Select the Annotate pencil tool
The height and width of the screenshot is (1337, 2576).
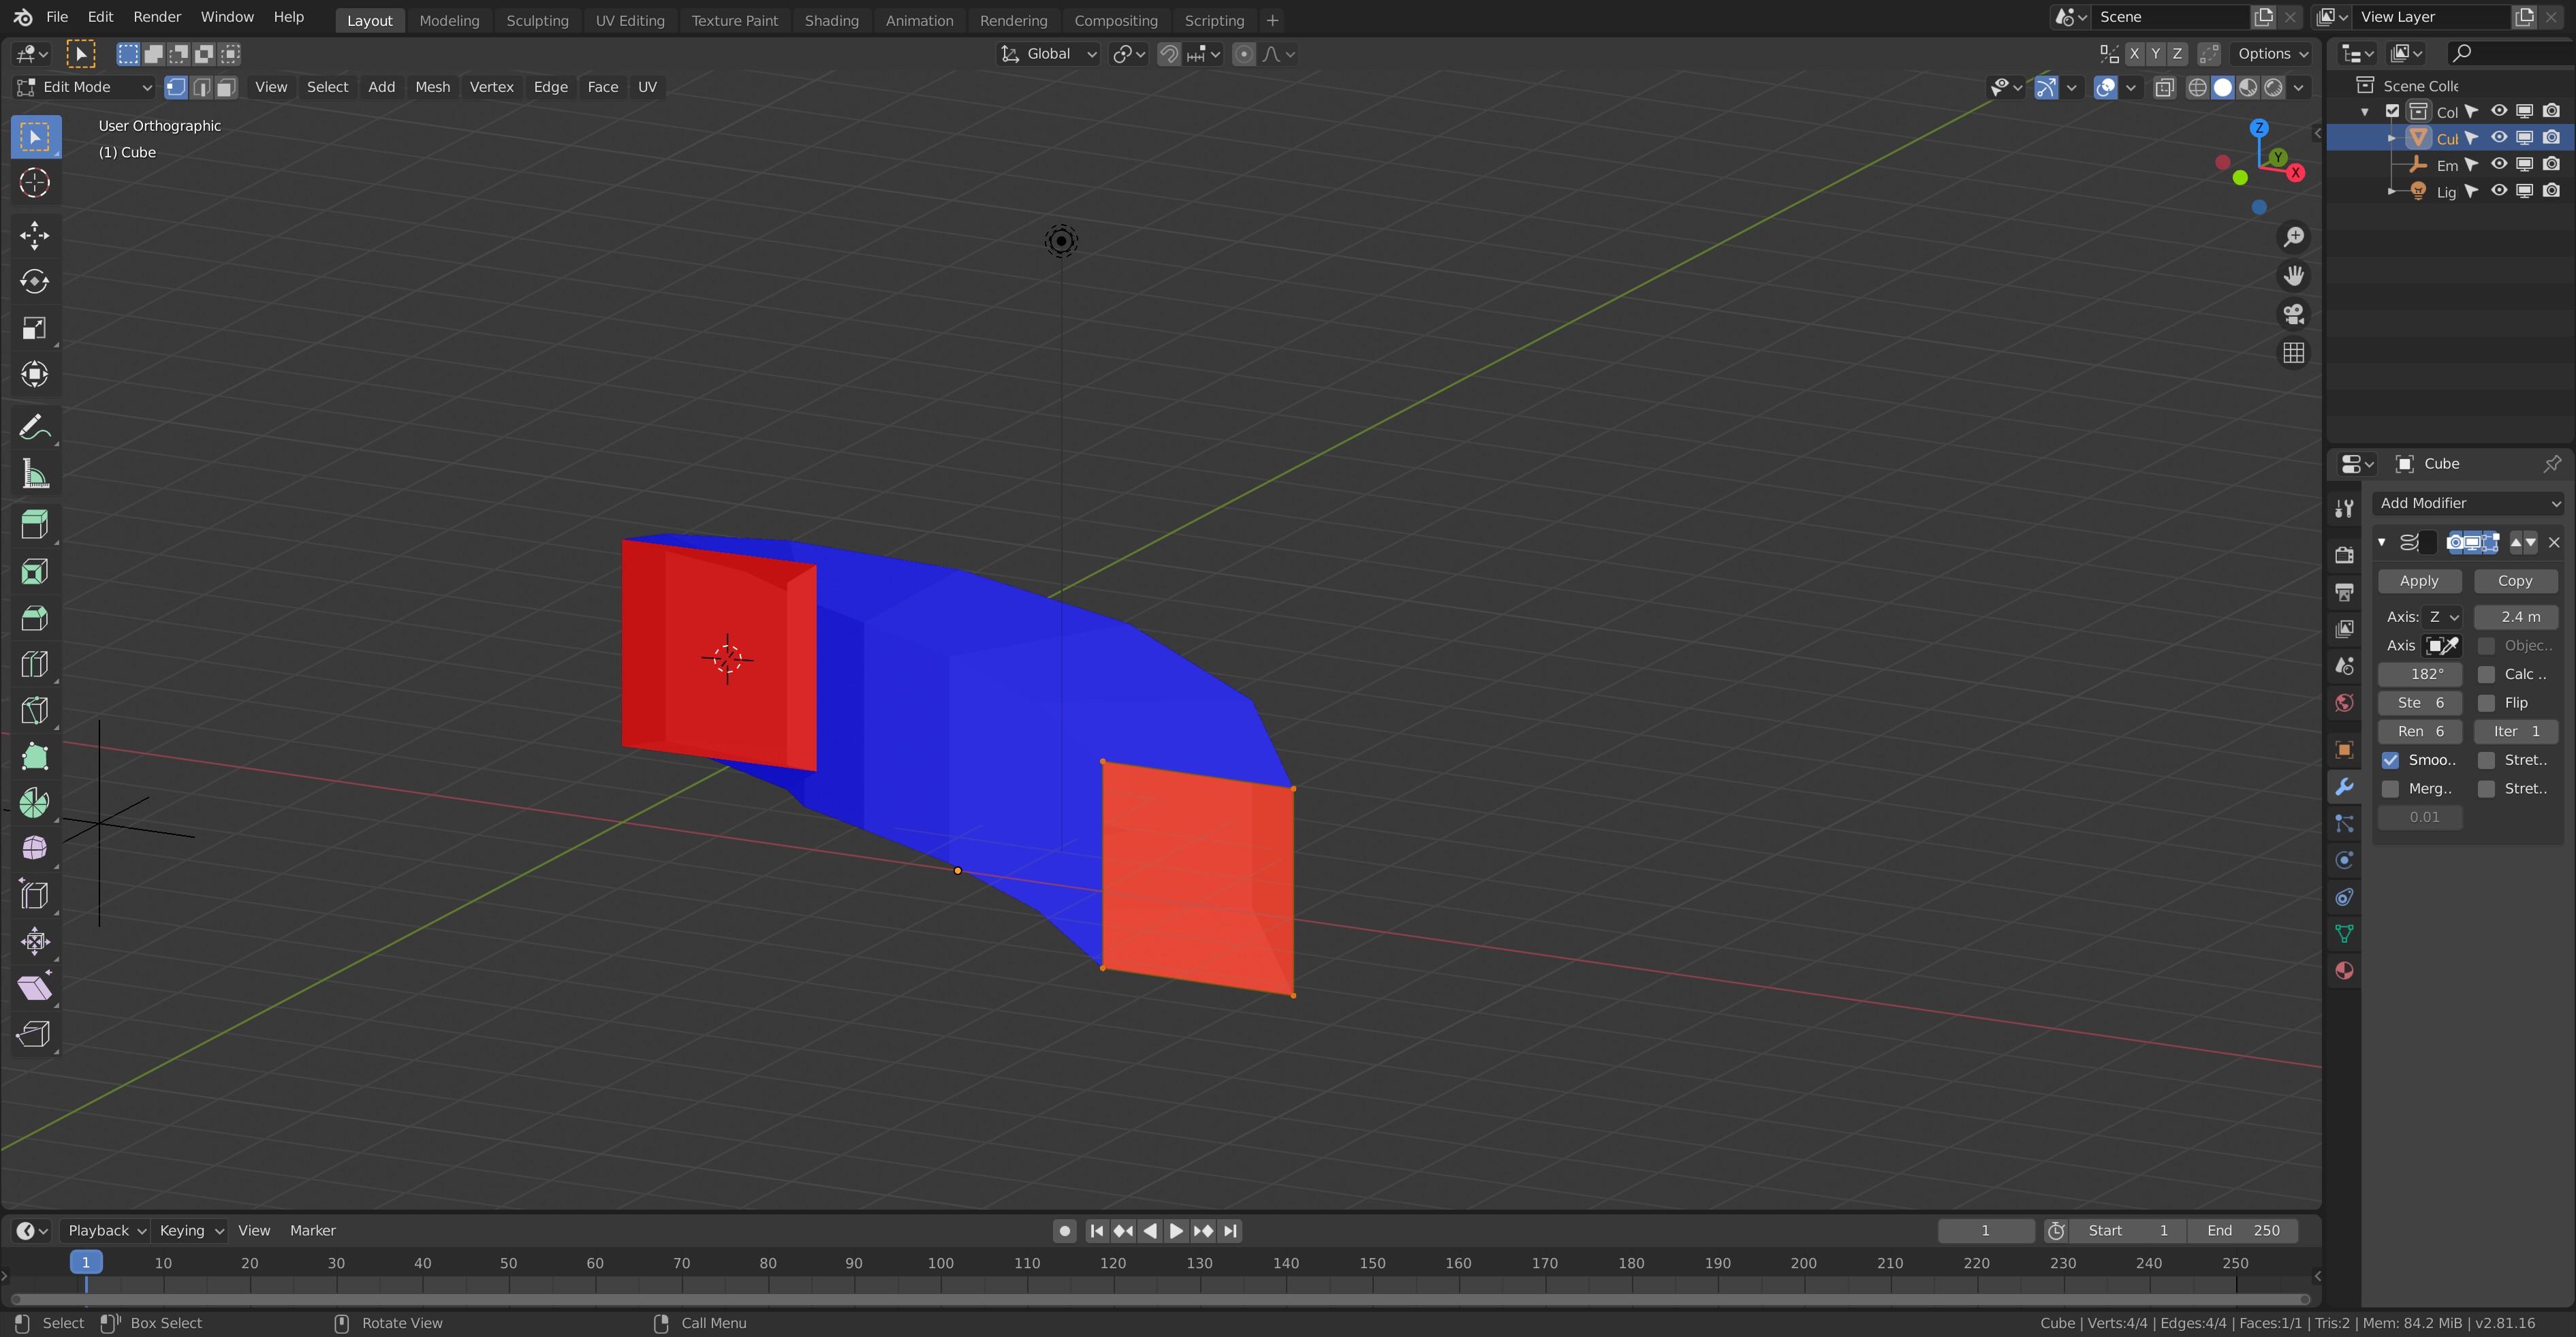[x=34, y=428]
